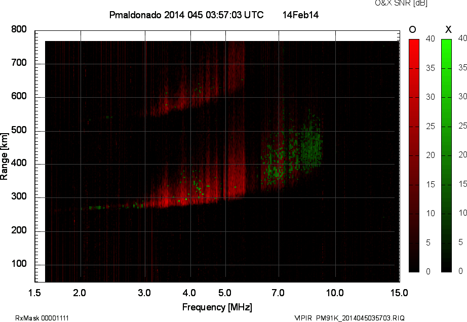
Task: Click the 'RxMask 00001111' footer text
Action: click(42, 318)
